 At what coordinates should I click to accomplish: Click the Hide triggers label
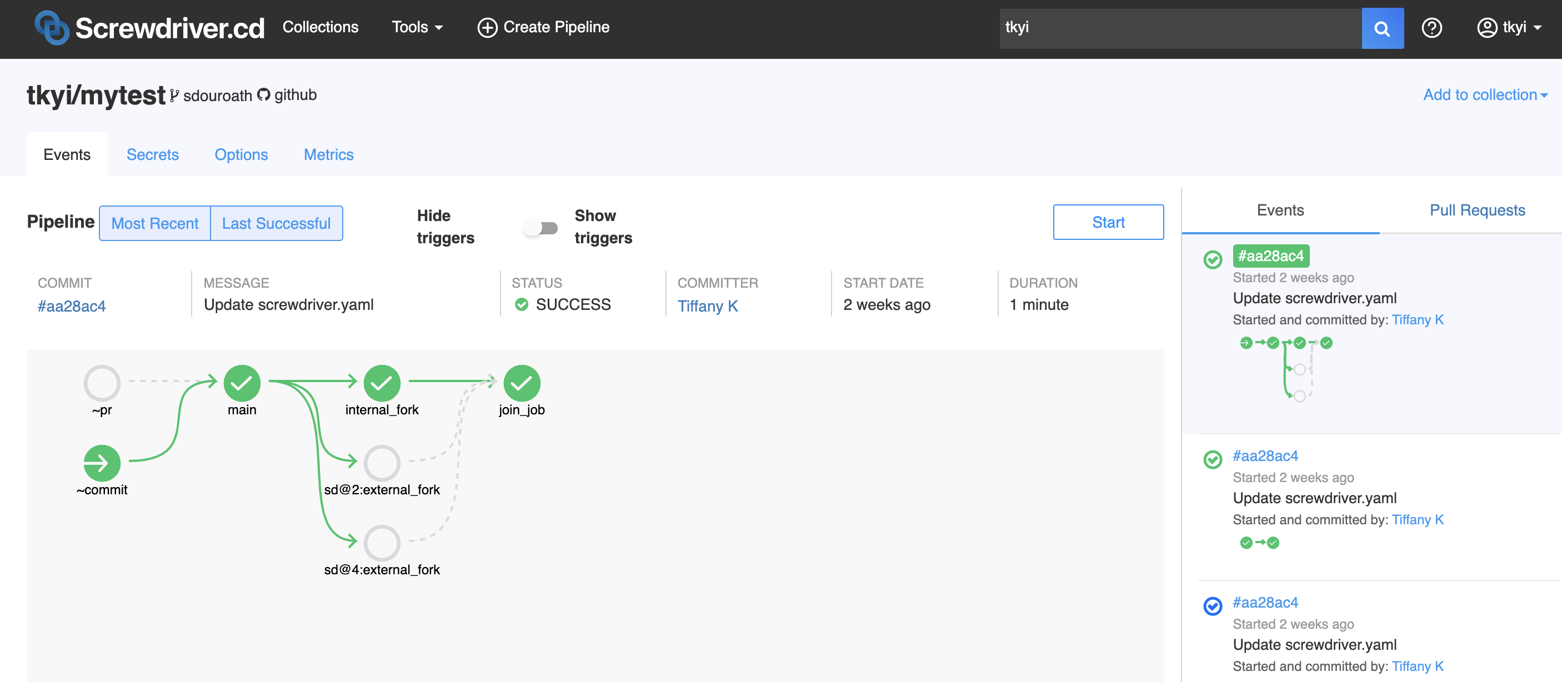445,227
